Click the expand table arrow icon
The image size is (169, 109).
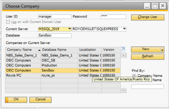123,49
